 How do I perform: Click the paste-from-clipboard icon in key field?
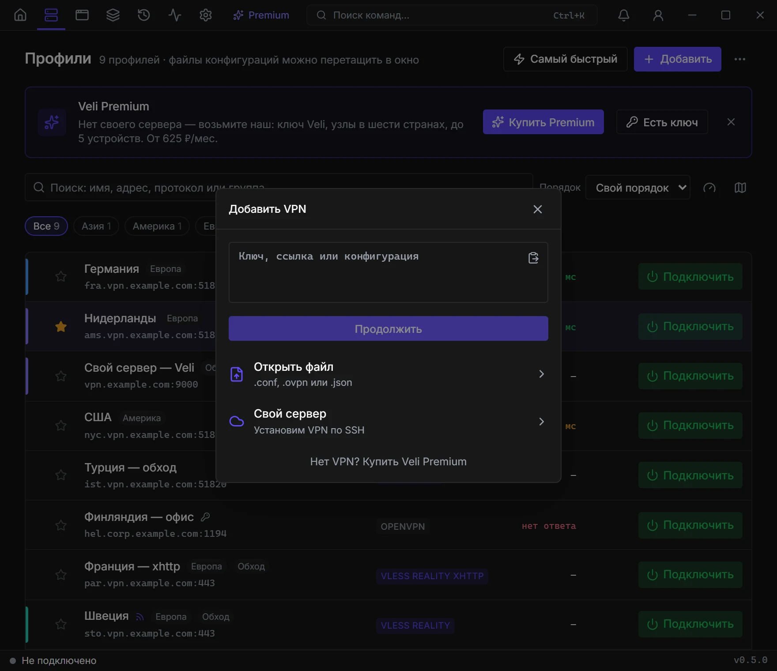533,258
